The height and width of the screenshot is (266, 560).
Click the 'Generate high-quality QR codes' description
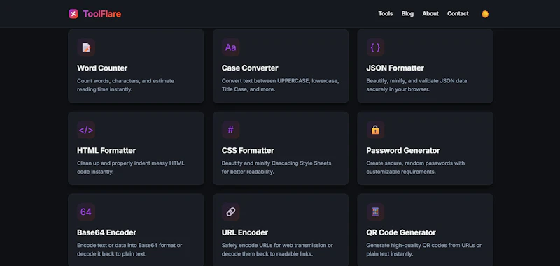(424, 250)
